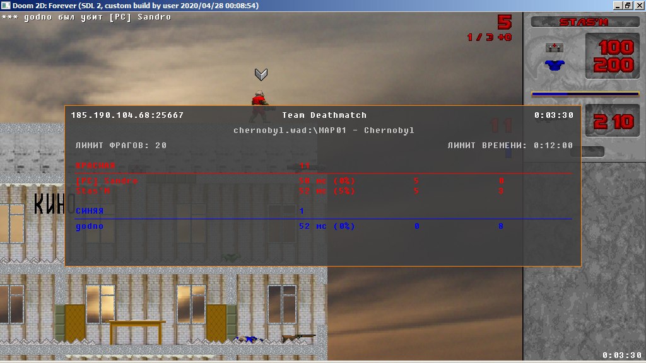Select the godno scoreboard row
The height and width of the screenshot is (363, 646).
(x=324, y=226)
